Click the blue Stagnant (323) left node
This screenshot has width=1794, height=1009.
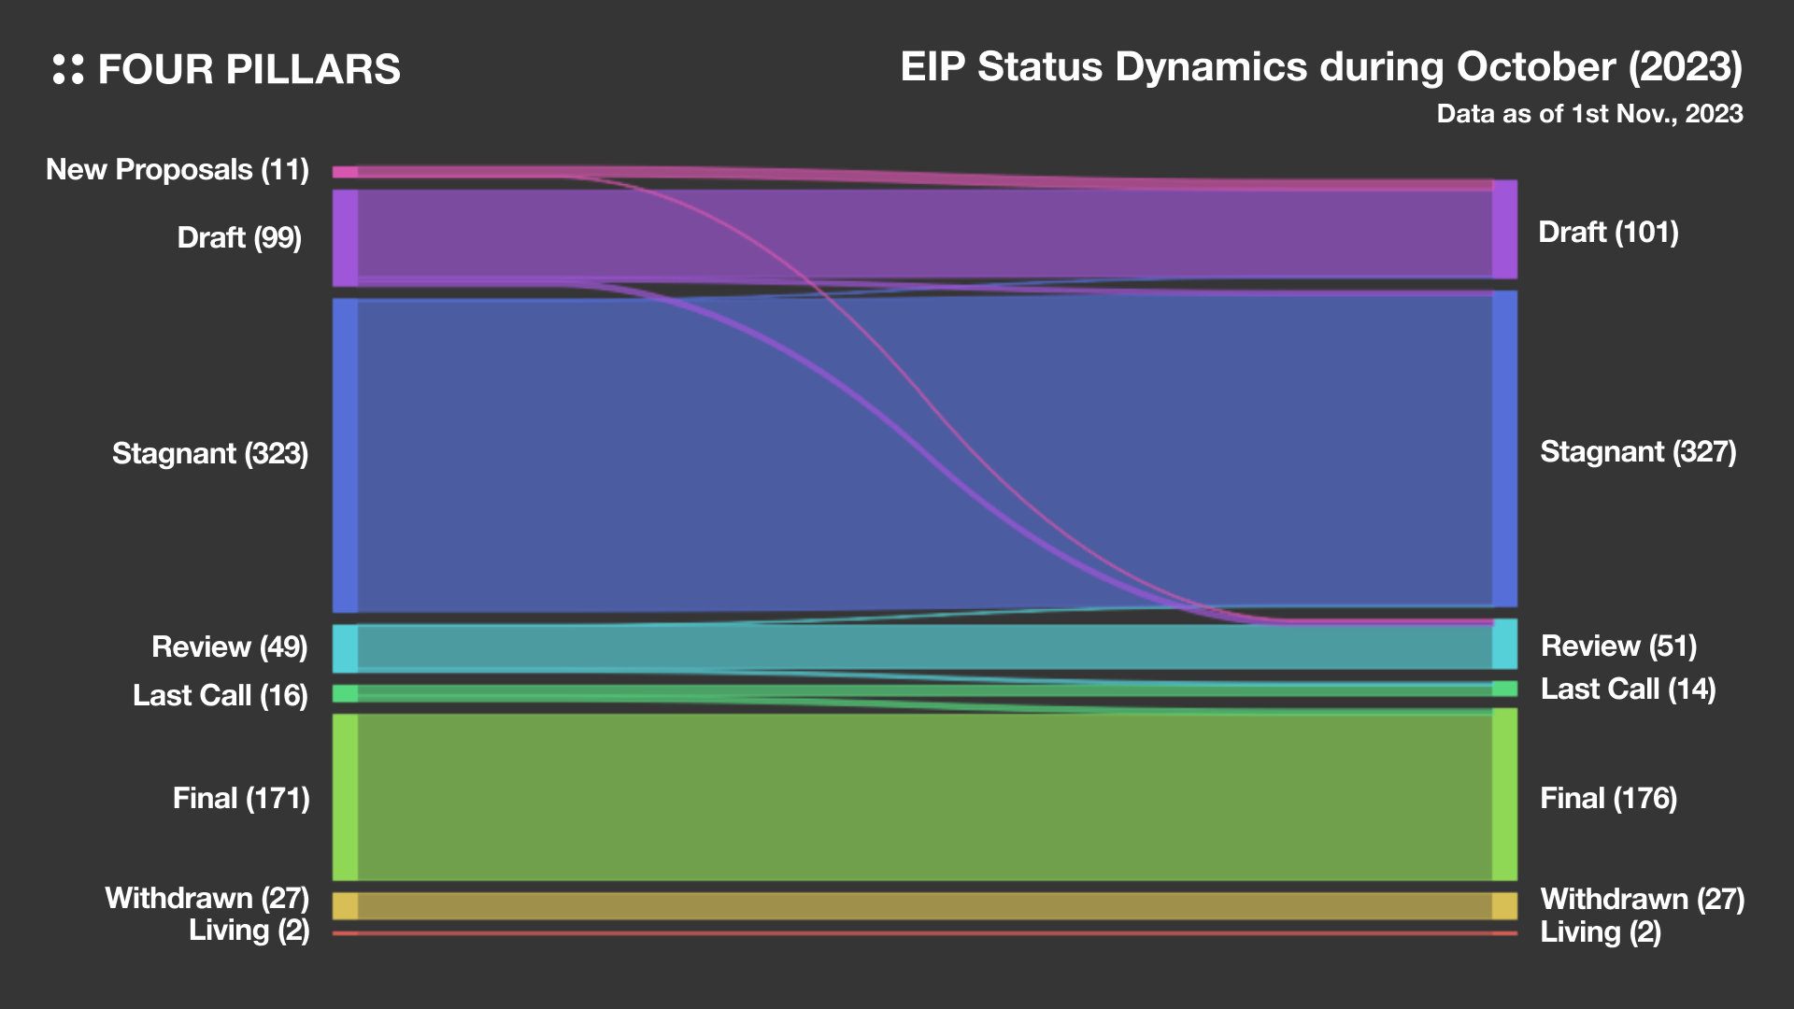(345, 455)
